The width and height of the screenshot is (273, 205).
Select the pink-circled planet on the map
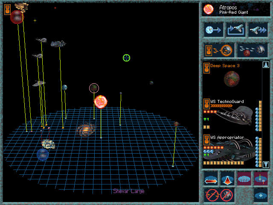tap(94, 88)
